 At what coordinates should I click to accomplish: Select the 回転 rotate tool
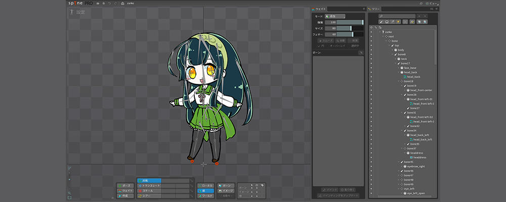[x=149, y=181]
